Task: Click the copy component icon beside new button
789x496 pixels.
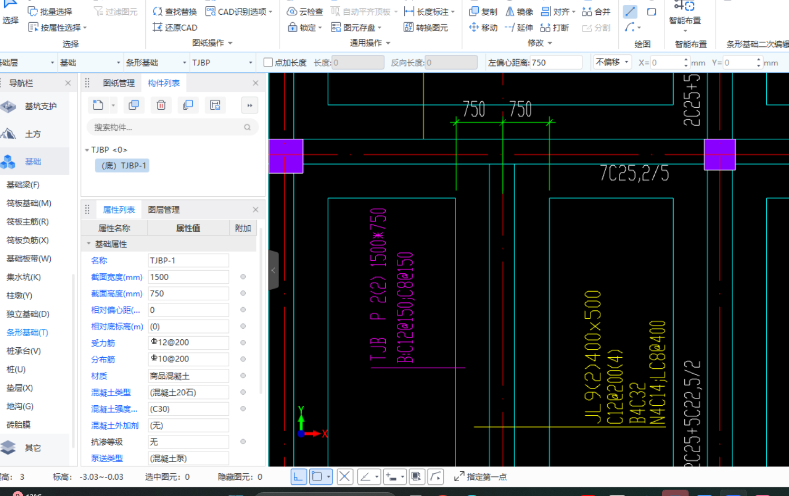Action: coord(134,105)
